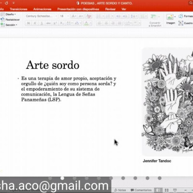Click the Arte sordo title text
193x193 pixels.
[x=53, y=65]
